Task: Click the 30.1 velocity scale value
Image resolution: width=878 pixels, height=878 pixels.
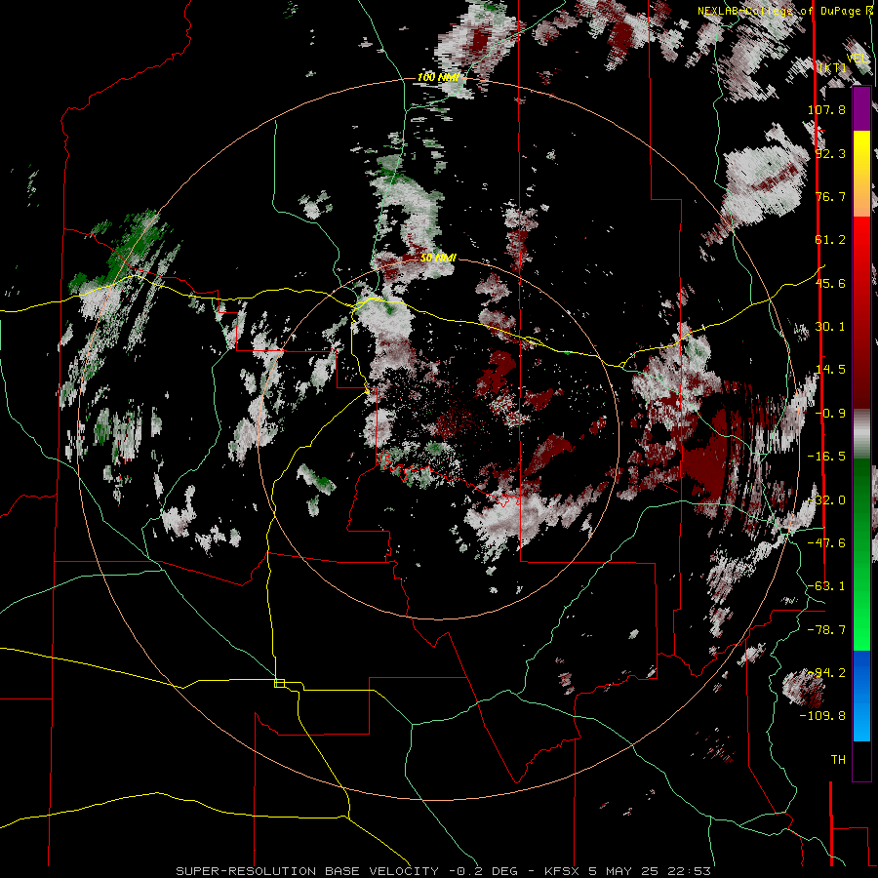Action: point(830,327)
